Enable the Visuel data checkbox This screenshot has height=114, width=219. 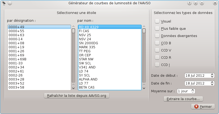[x=157, y=21]
